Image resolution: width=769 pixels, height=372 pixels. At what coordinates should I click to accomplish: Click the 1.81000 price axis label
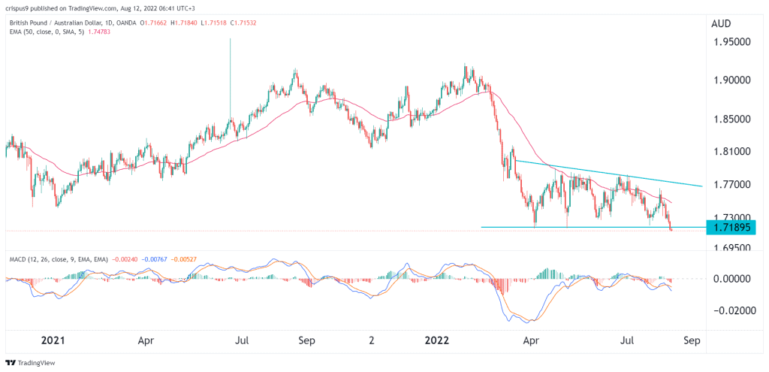[733, 151]
